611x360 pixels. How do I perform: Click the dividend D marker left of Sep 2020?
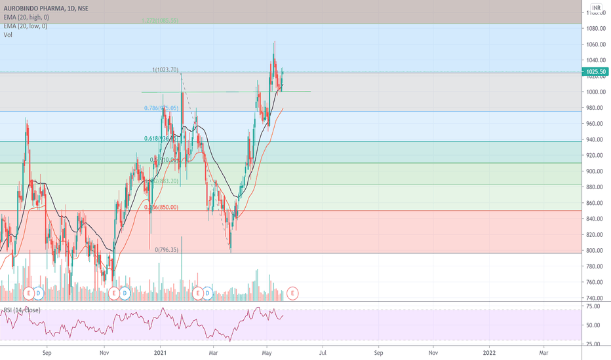coord(39,293)
